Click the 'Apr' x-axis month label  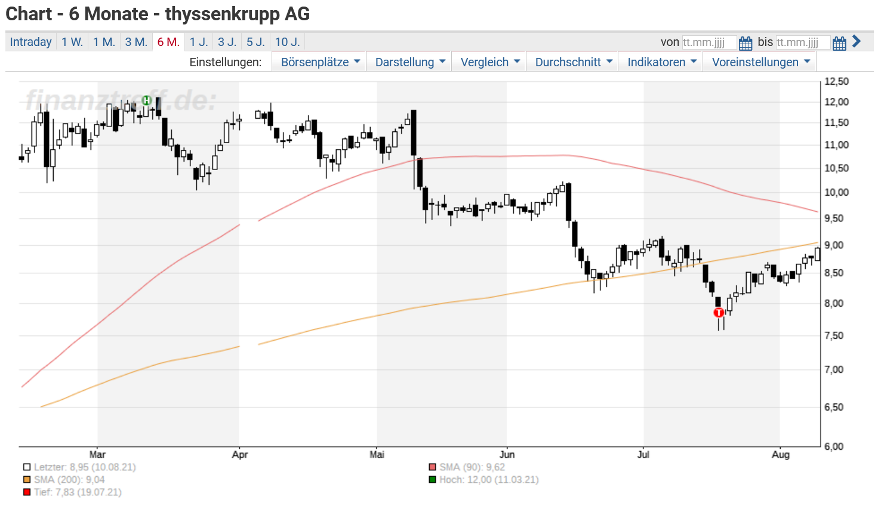pos(239,455)
